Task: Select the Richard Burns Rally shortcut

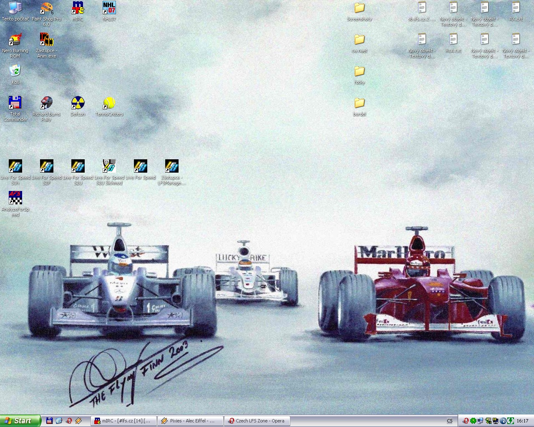Action: click(x=46, y=109)
